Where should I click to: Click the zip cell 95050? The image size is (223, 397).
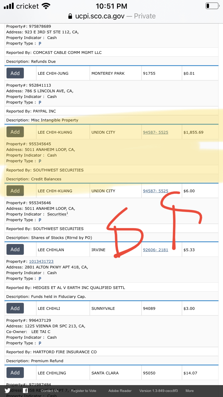click(x=161, y=373)
